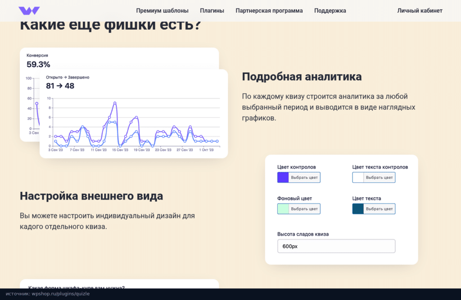
Task: Click the 11 Сен '23 axis label
Action: [99, 150]
